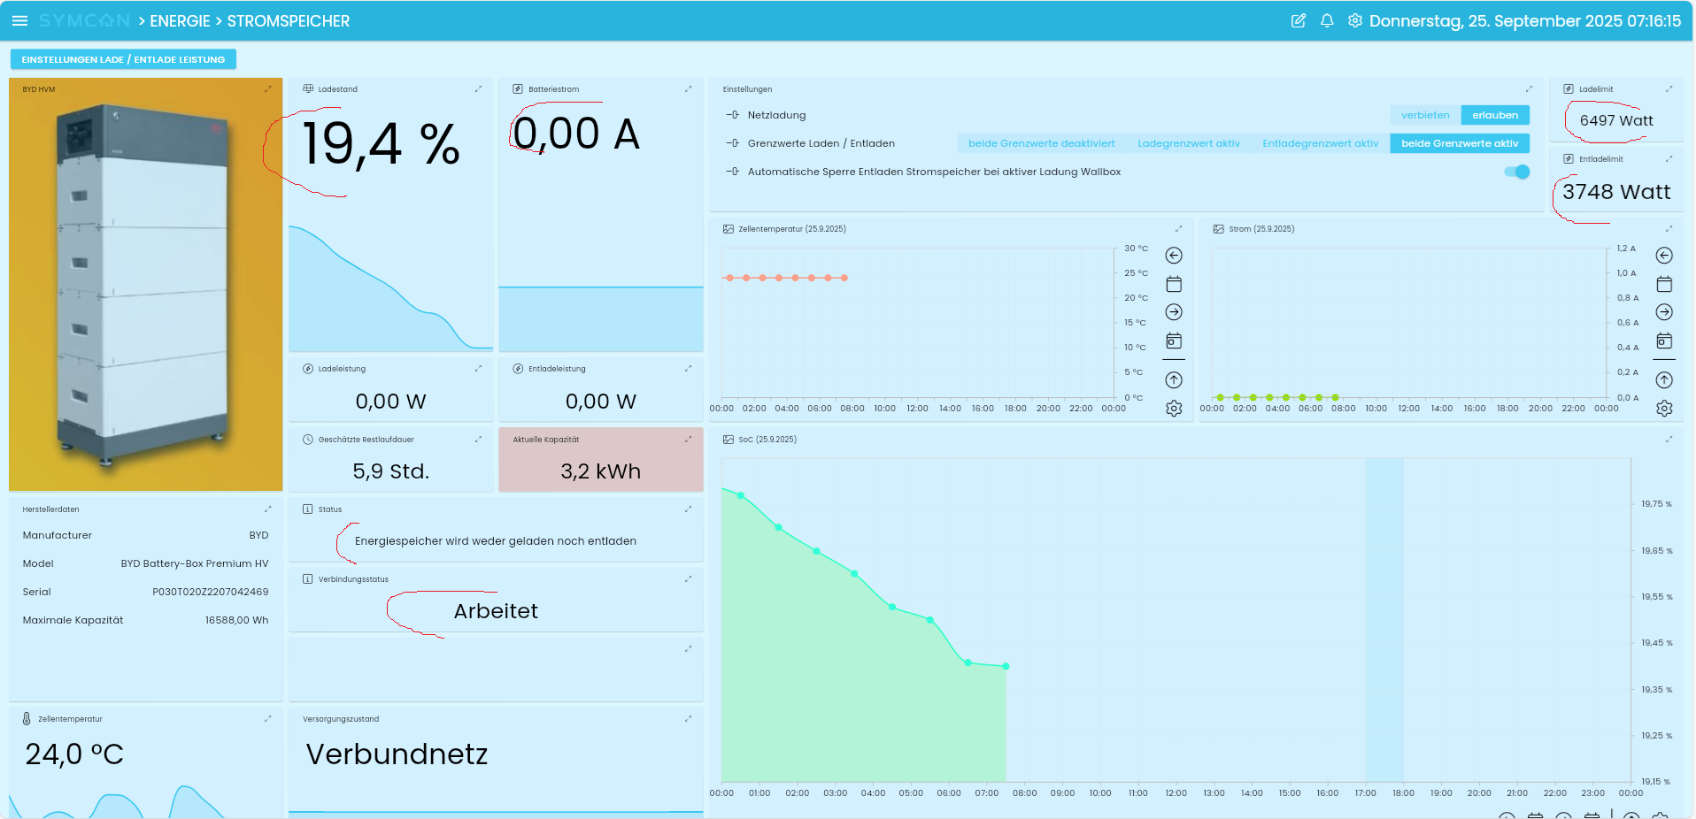This screenshot has width=1696, height=819.
Task: Click up arrow icon in Zellentemperatur chart
Action: [x=1174, y=380]
